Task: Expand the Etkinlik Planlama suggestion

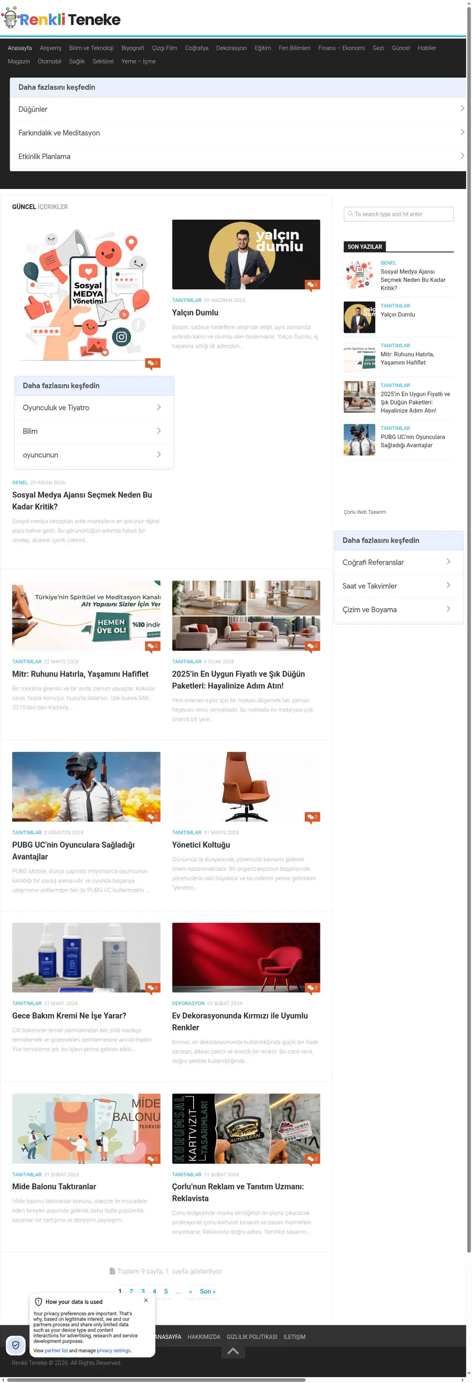Action: 238,156
